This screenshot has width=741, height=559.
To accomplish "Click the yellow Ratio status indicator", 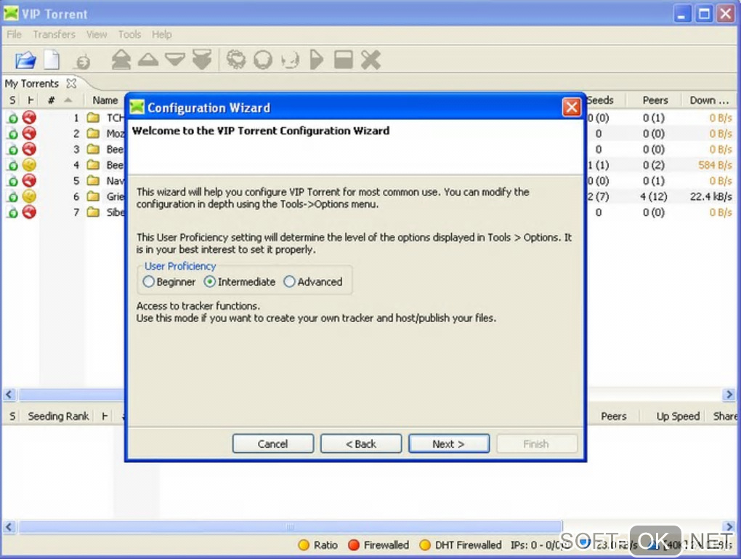I will click(304, 545).
